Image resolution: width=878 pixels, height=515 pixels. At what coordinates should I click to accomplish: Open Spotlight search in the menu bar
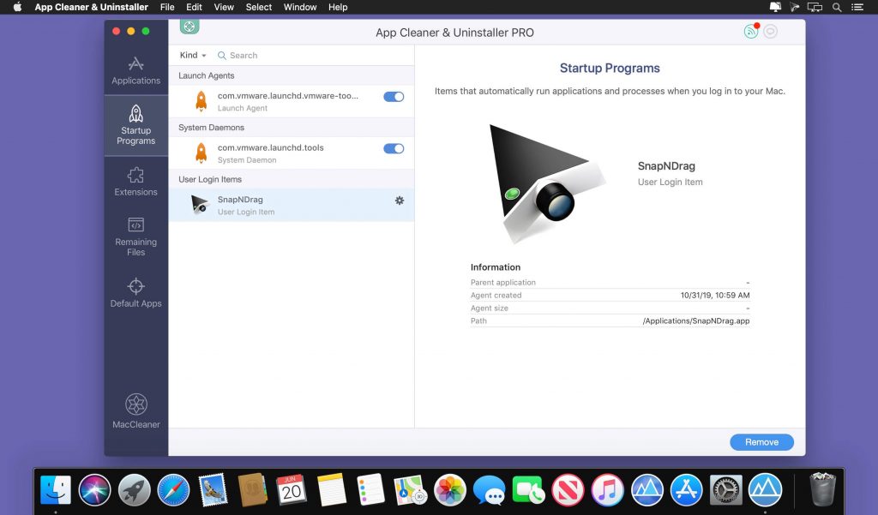[836, 7]
